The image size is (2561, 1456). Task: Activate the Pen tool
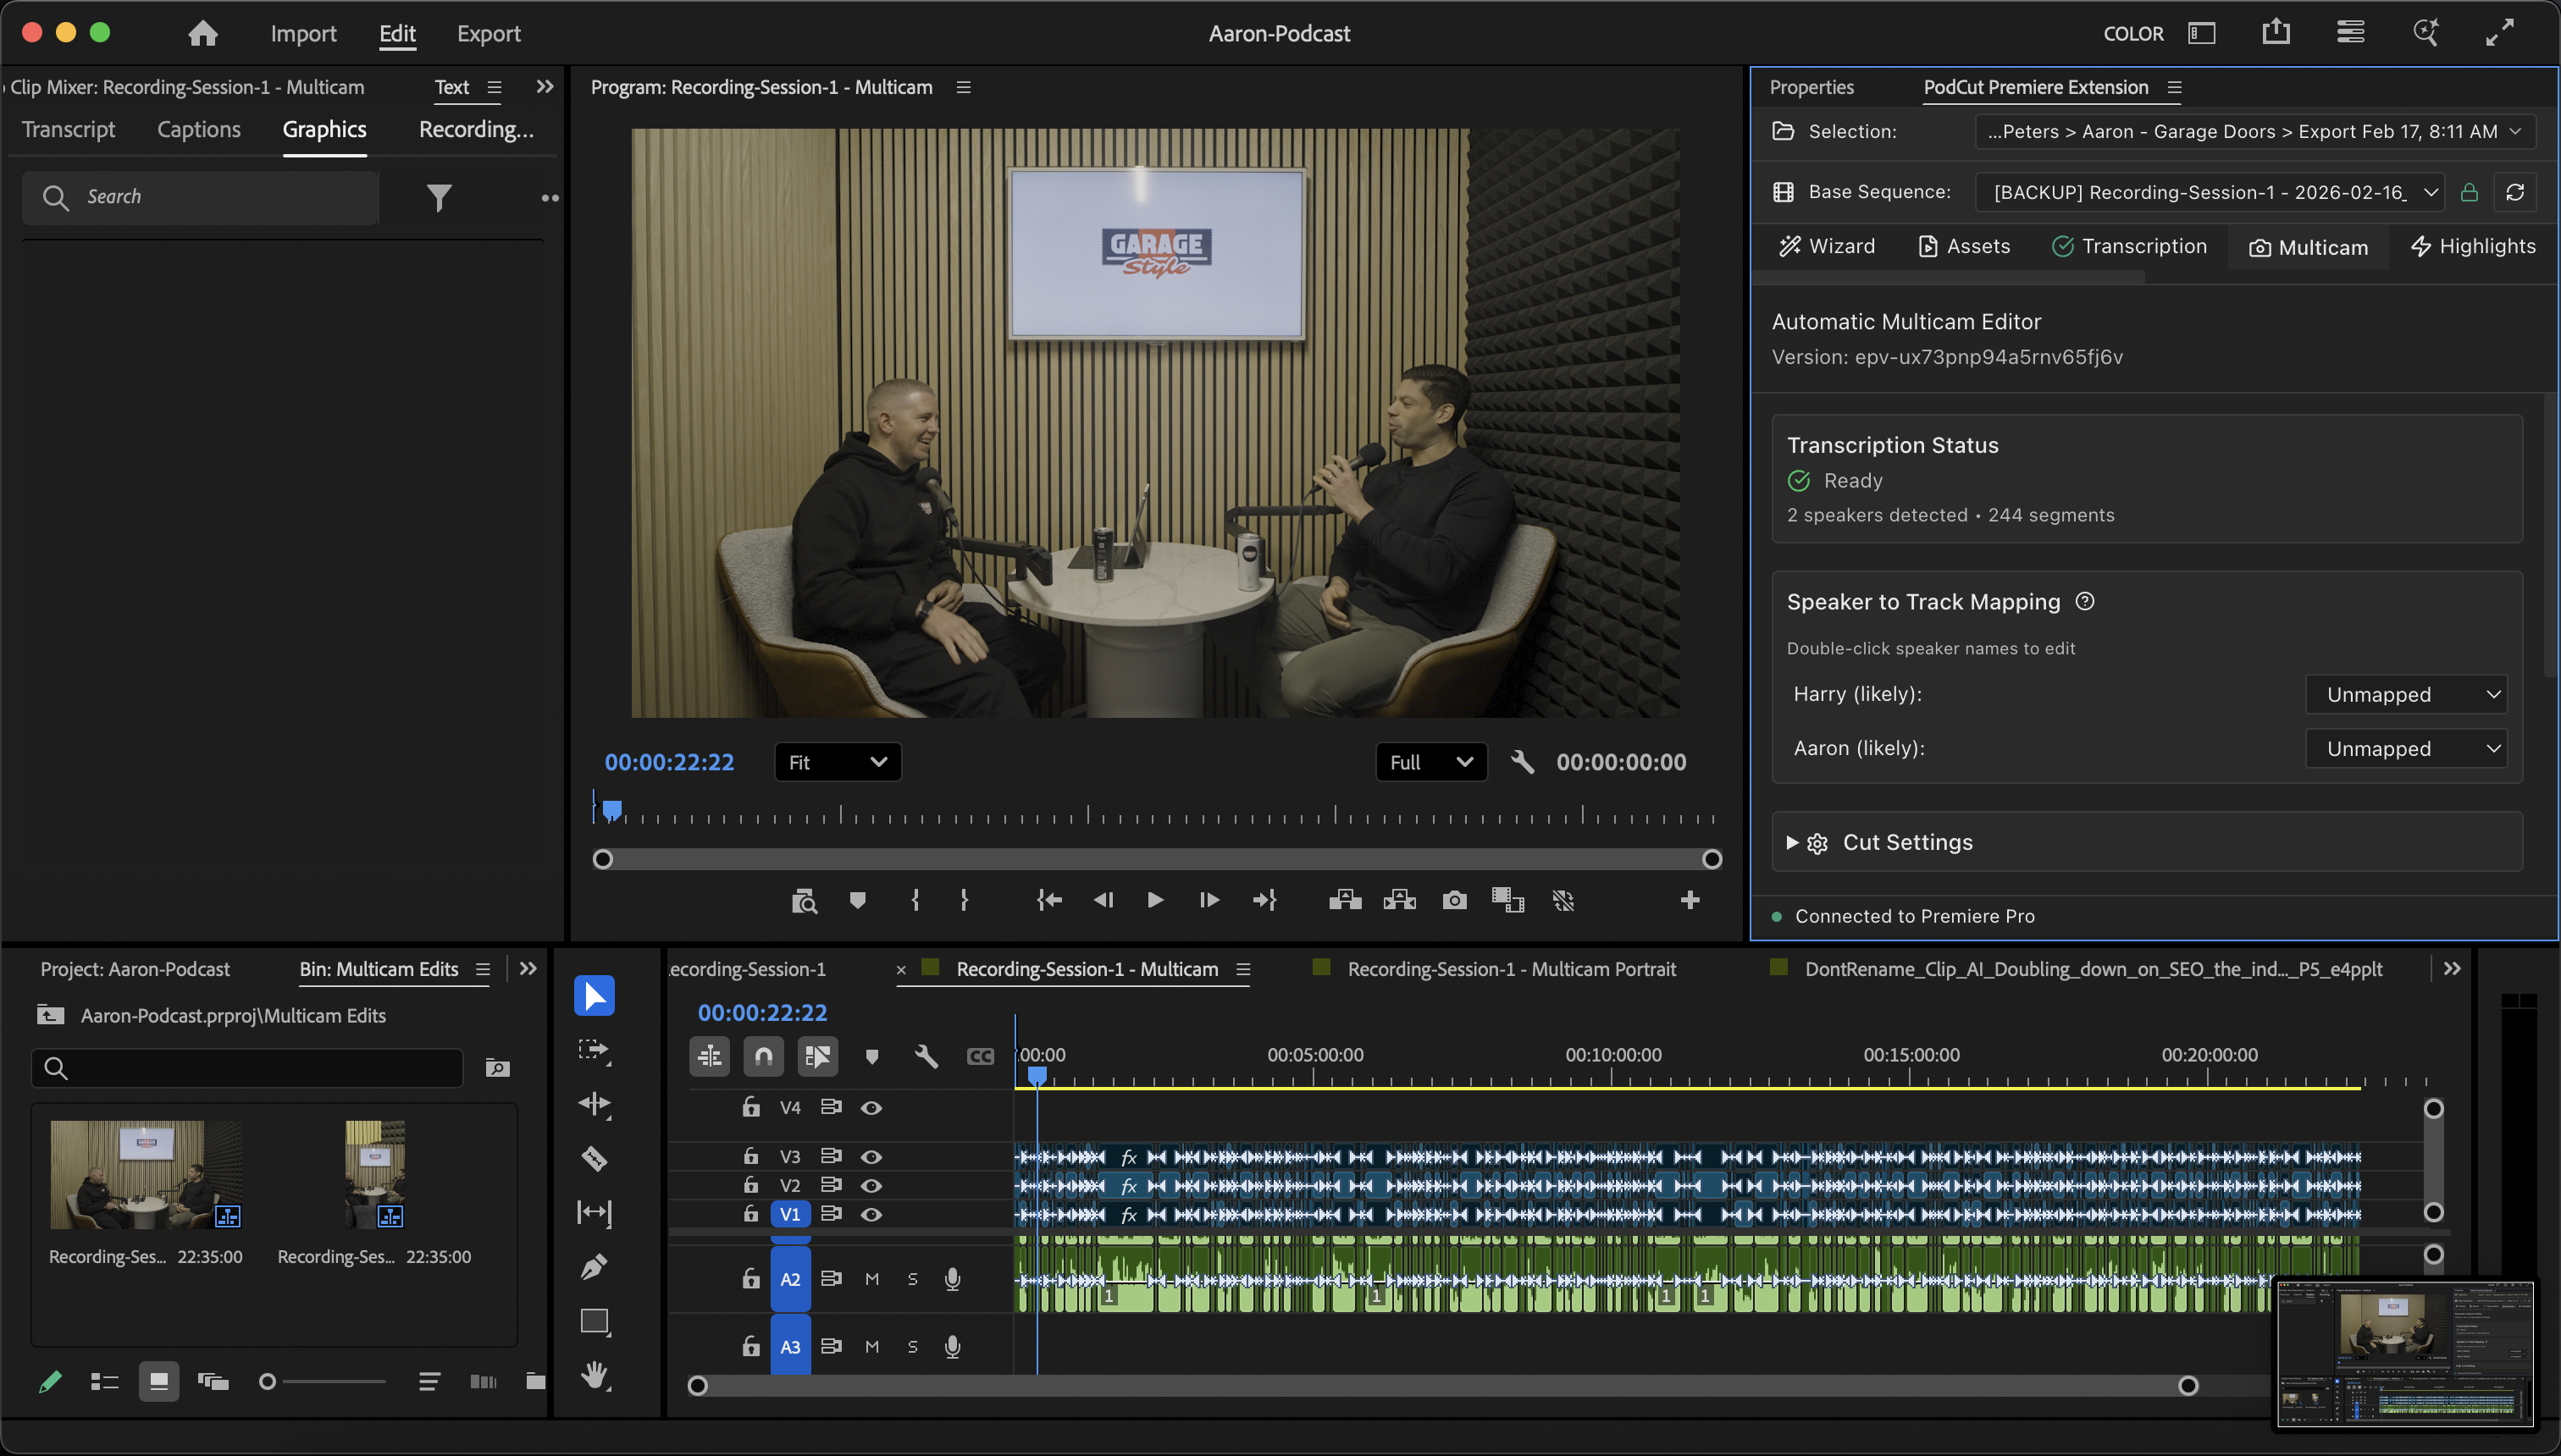(x=593, y=1265)
